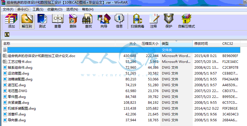The height and width of the screenshot is (126, 247).
Task: Open the 文件(F) menu
Action: click(8, 9)
